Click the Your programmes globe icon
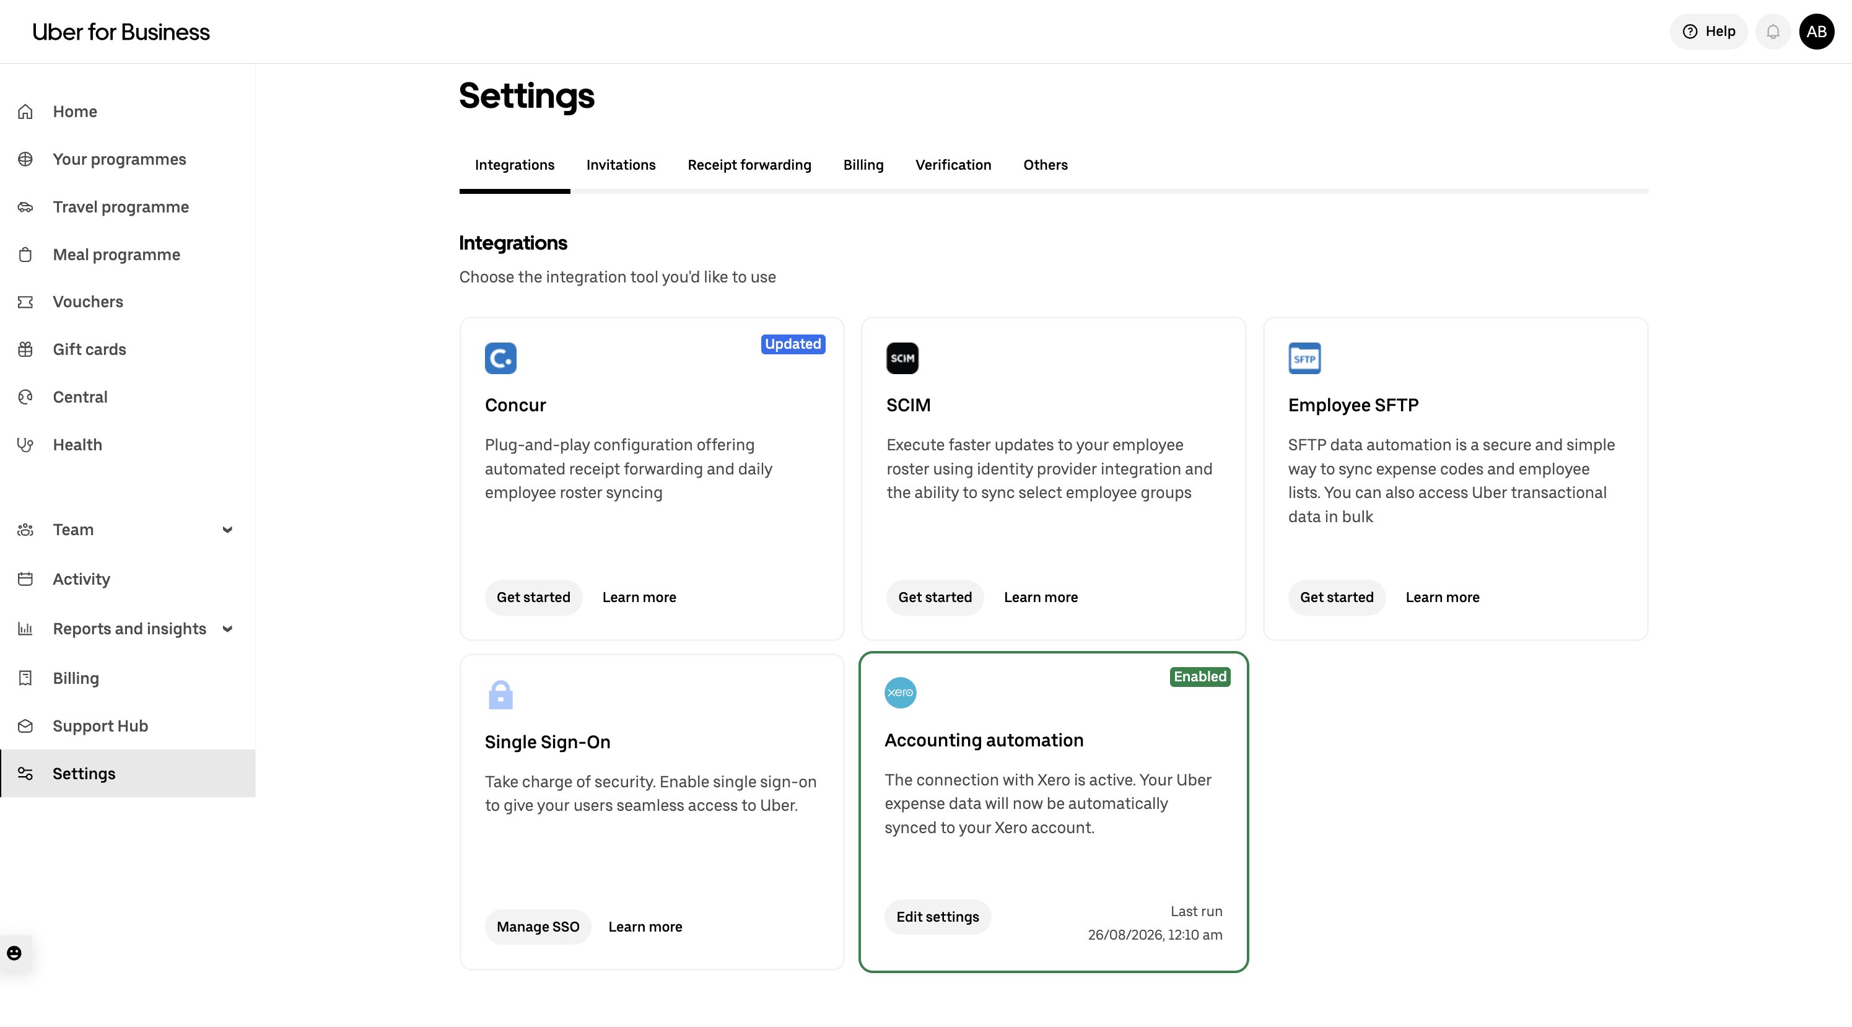The width and height of the screenshot is (1852, 1027). 25,159
